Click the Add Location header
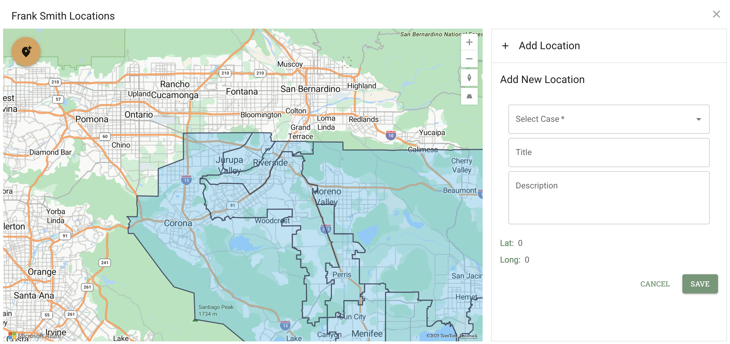This screenshot has height=344, width=730. point(549,46)
